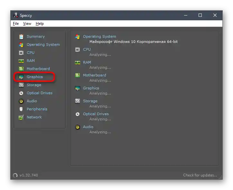Select Optical Drives in the sidebar
This screenshot has width=233, height=190.
[40, 93]
